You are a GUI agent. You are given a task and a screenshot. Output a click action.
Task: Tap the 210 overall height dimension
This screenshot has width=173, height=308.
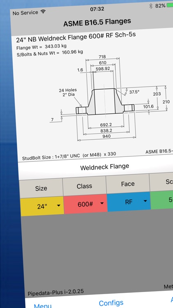pyautogui.click(x=166, y=102)
